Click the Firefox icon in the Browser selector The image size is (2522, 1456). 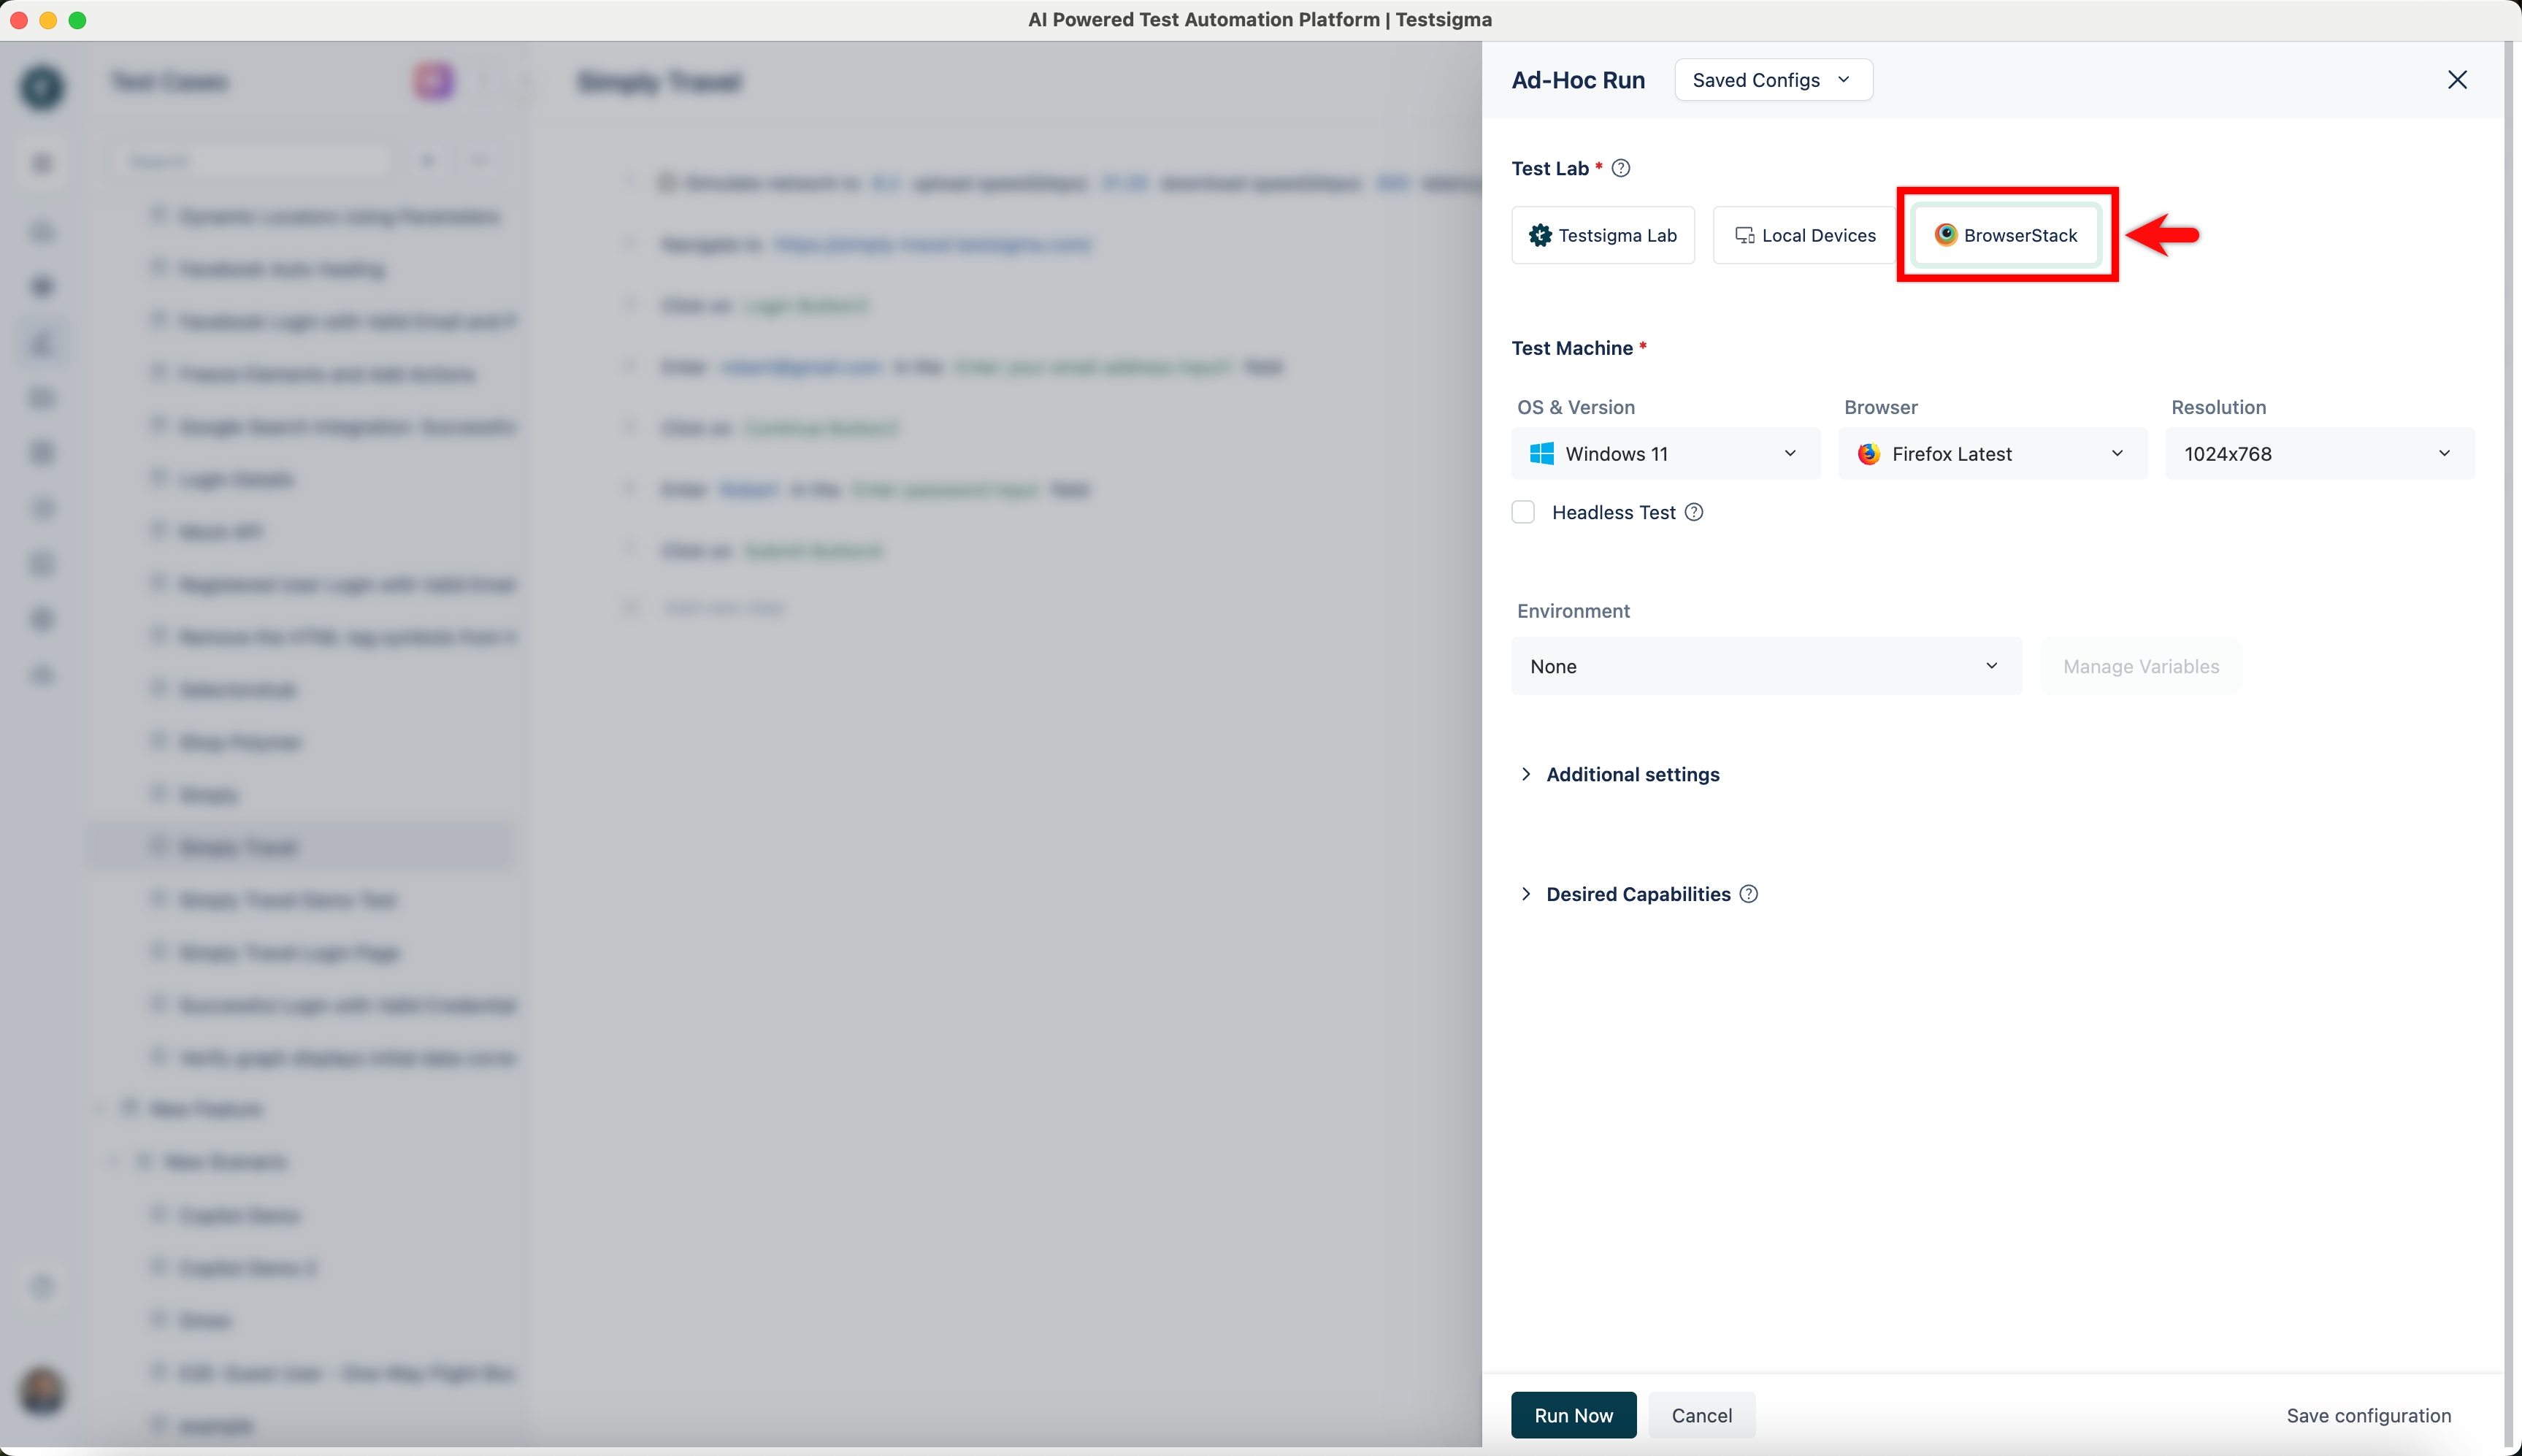point(1869,453)
